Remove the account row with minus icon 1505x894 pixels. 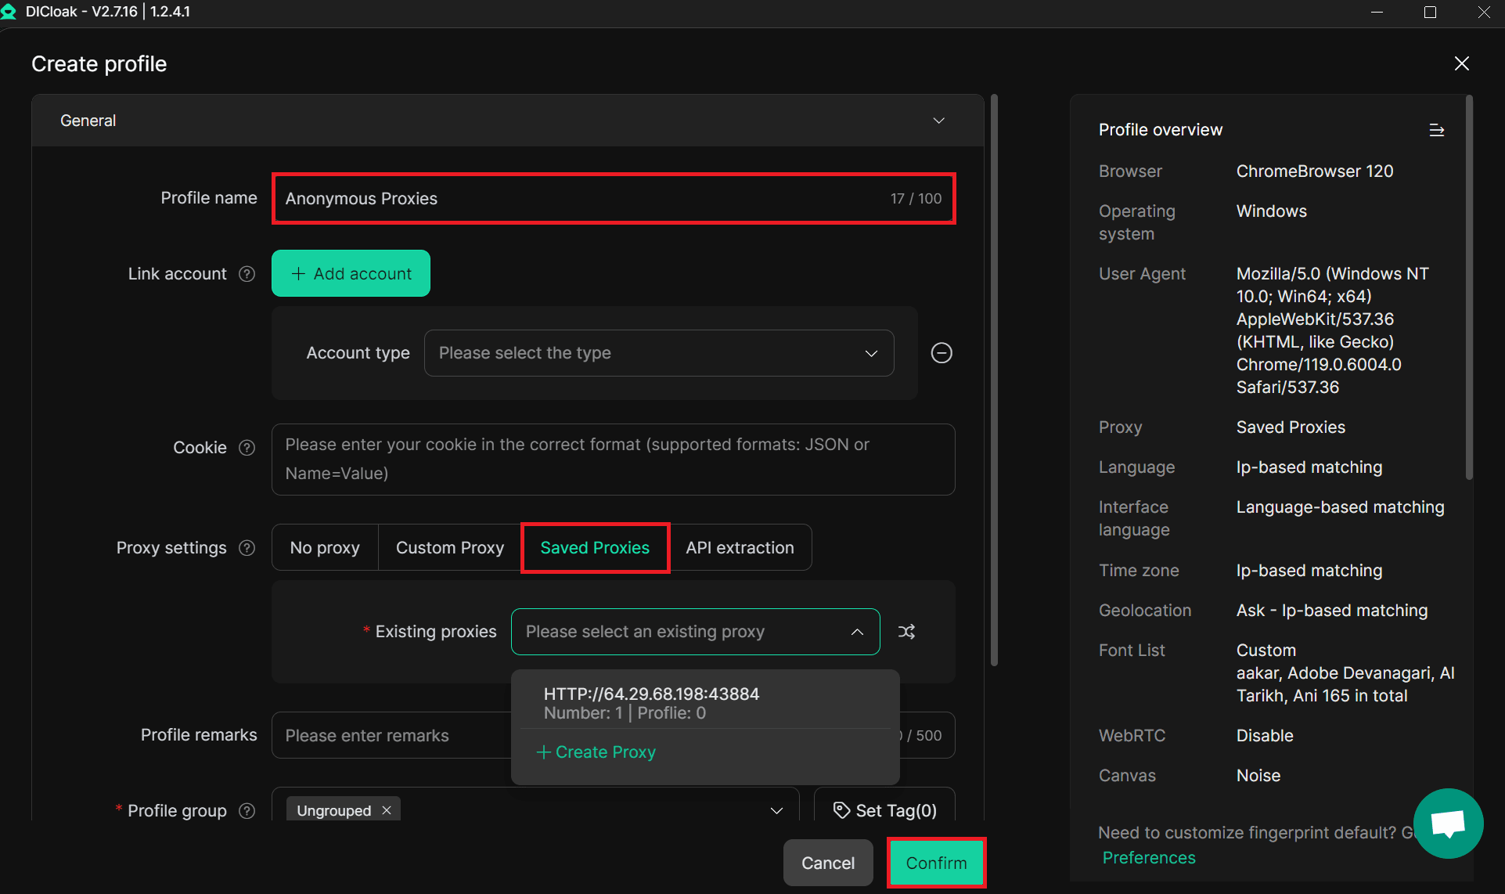click(941, 352)
